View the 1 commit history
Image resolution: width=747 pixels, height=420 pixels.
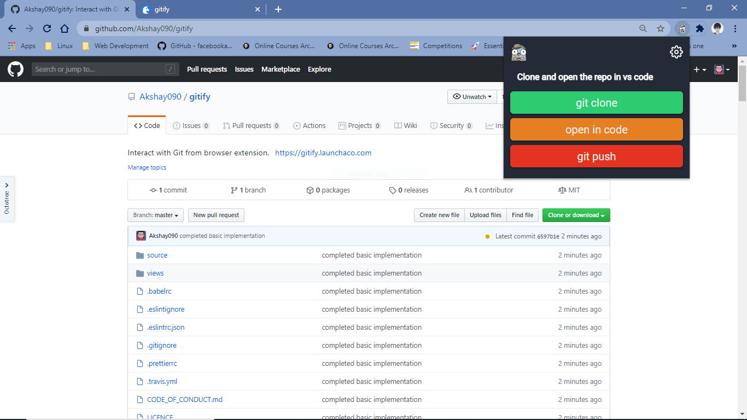pos(168,190)
